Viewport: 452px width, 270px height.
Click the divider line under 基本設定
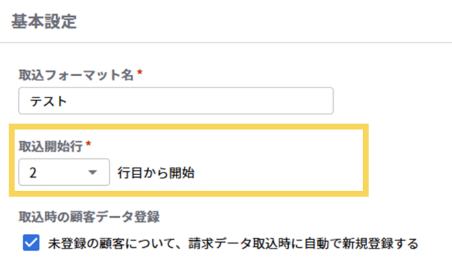[x=226, y=43]
